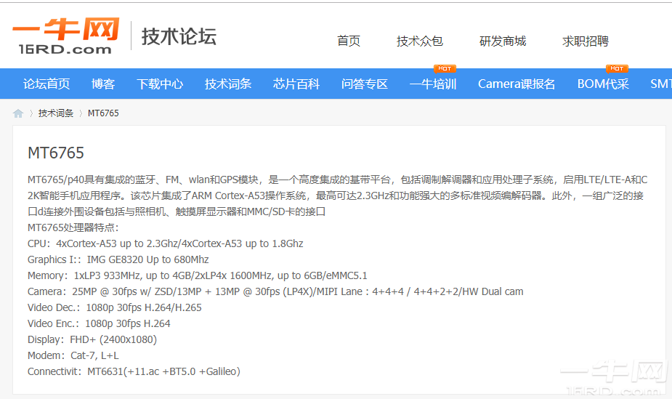Open the 博客 menu item
Screen dimensions: 672x399
click(x=103, y=84)
